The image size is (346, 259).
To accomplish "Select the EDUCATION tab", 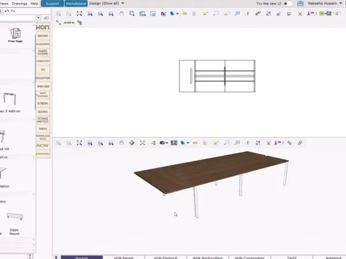I will 43,78.
